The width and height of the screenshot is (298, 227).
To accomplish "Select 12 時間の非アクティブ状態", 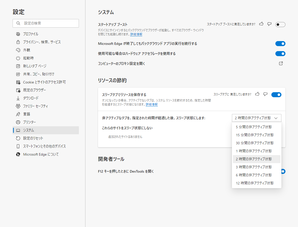I will (x=257, y=183).
